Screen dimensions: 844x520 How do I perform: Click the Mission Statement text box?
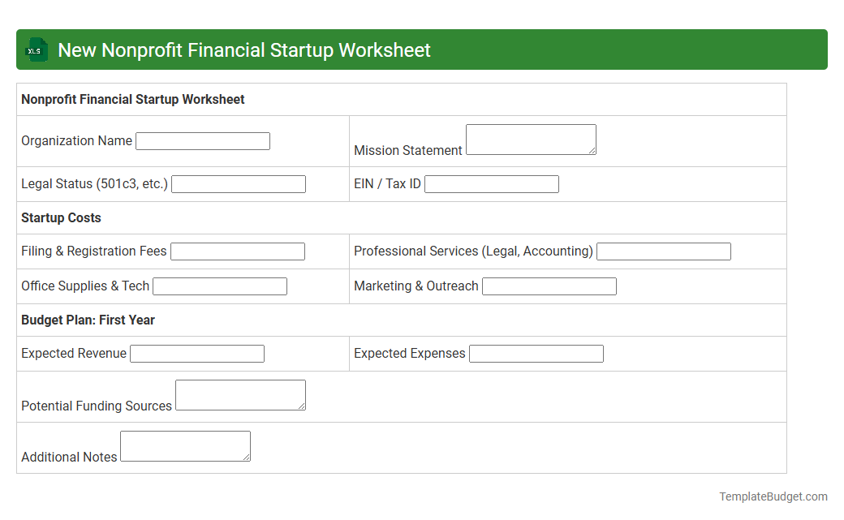pyautogui.click(x=531, y=139)
